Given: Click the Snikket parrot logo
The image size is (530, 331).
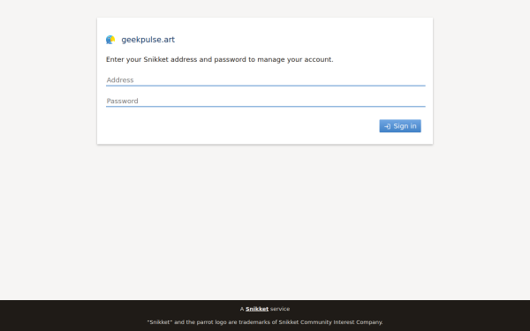Looking at the screenshot, I should coord(110,40).
